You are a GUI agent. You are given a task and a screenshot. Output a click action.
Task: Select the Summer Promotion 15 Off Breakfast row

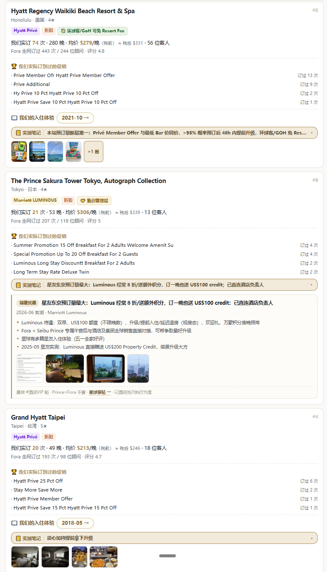point(164,245)
